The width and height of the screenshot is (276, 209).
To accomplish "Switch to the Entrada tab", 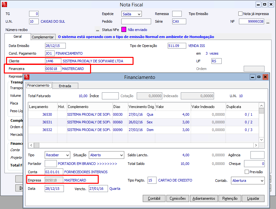I will pyautogui.click(x=65, y=86).
